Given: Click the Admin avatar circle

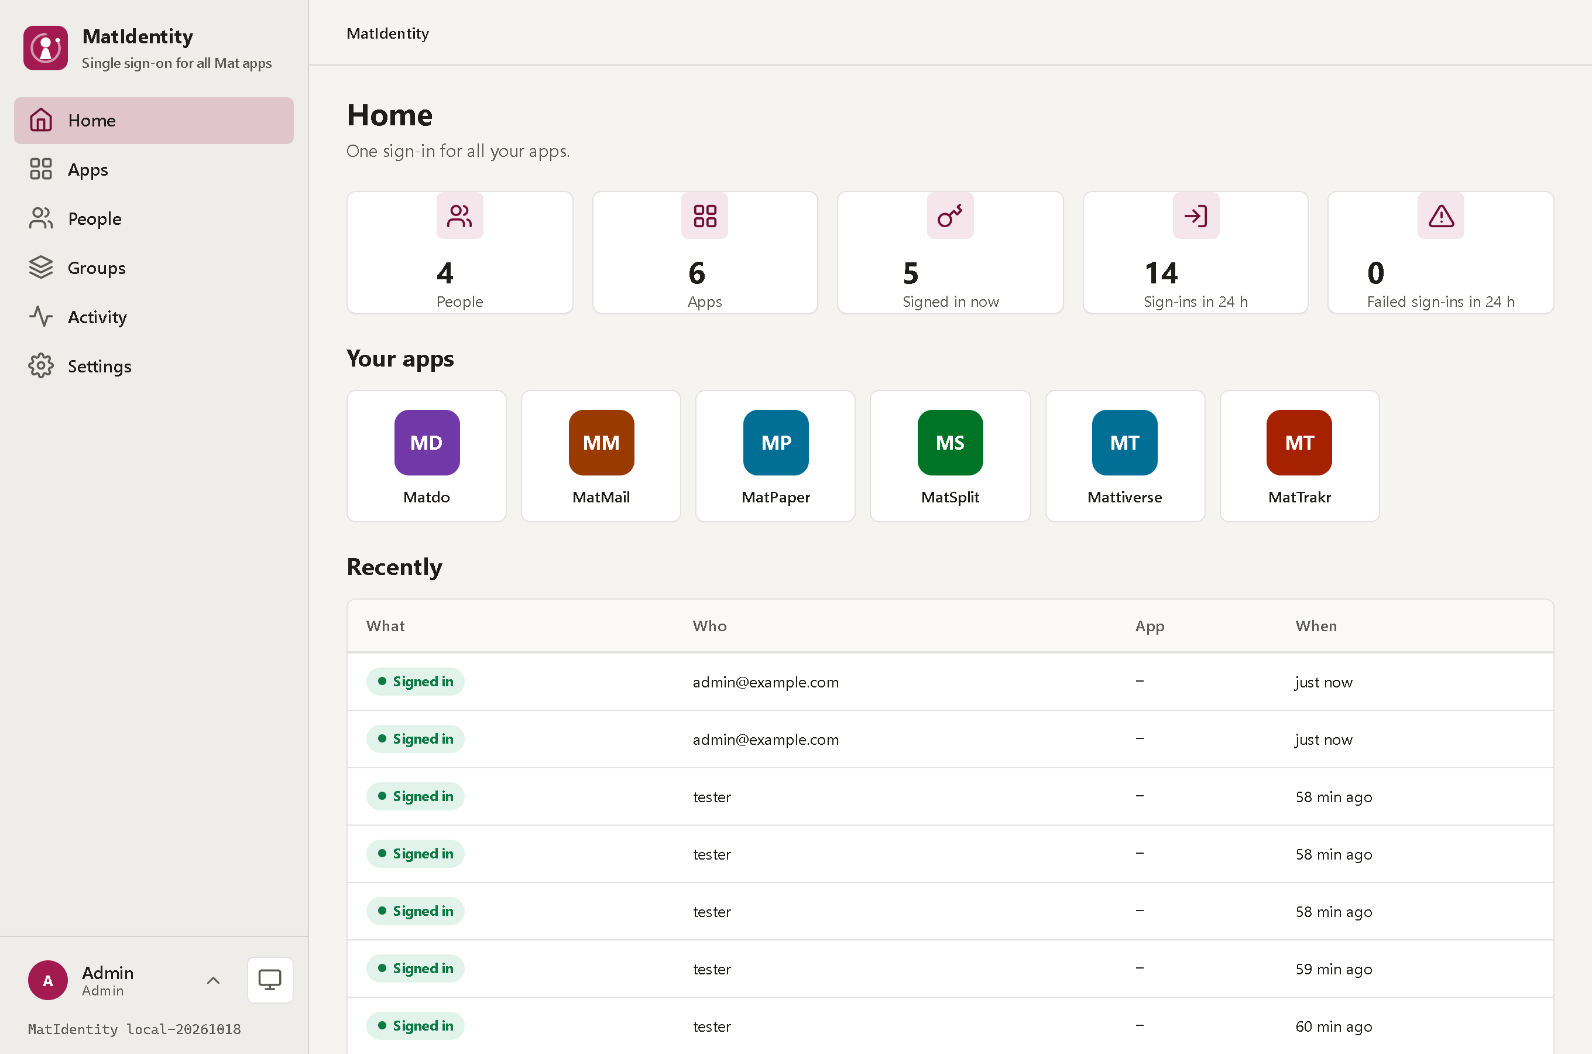Looking at the screenshot, I should [47, 980].
